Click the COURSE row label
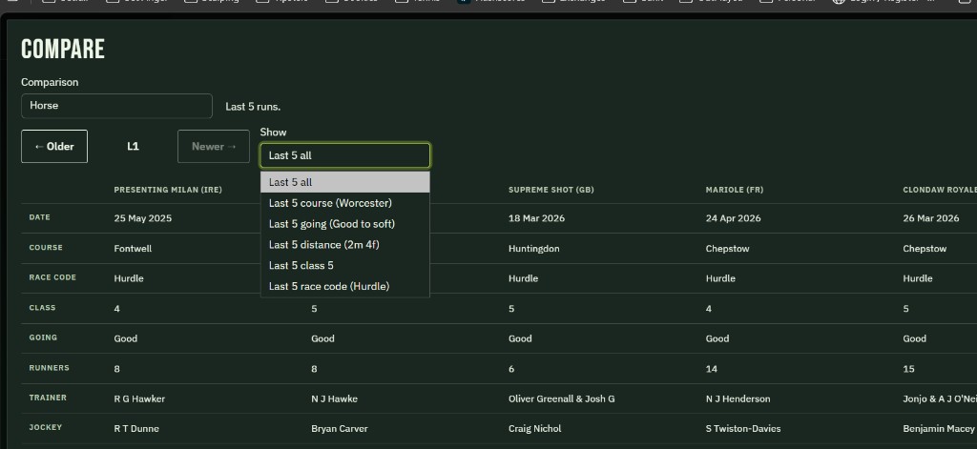This screenshot has width=977, height=449. [x=46, y=247]
